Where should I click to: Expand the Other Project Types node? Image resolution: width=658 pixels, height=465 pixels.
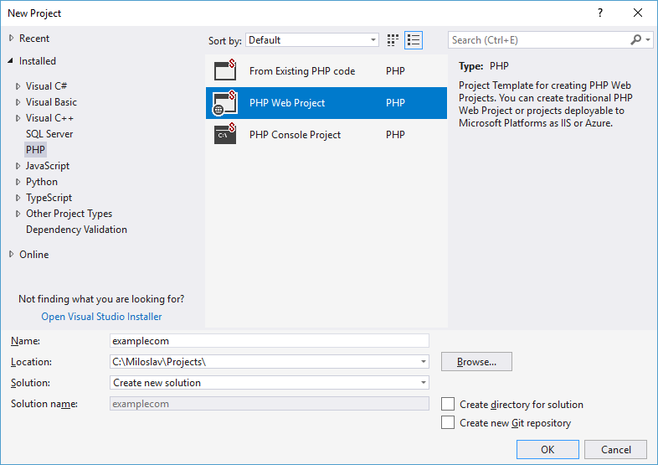[18, 214]
